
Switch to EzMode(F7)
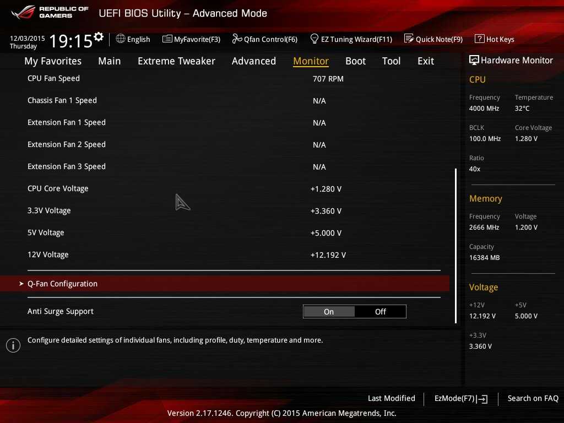point(460,398)
